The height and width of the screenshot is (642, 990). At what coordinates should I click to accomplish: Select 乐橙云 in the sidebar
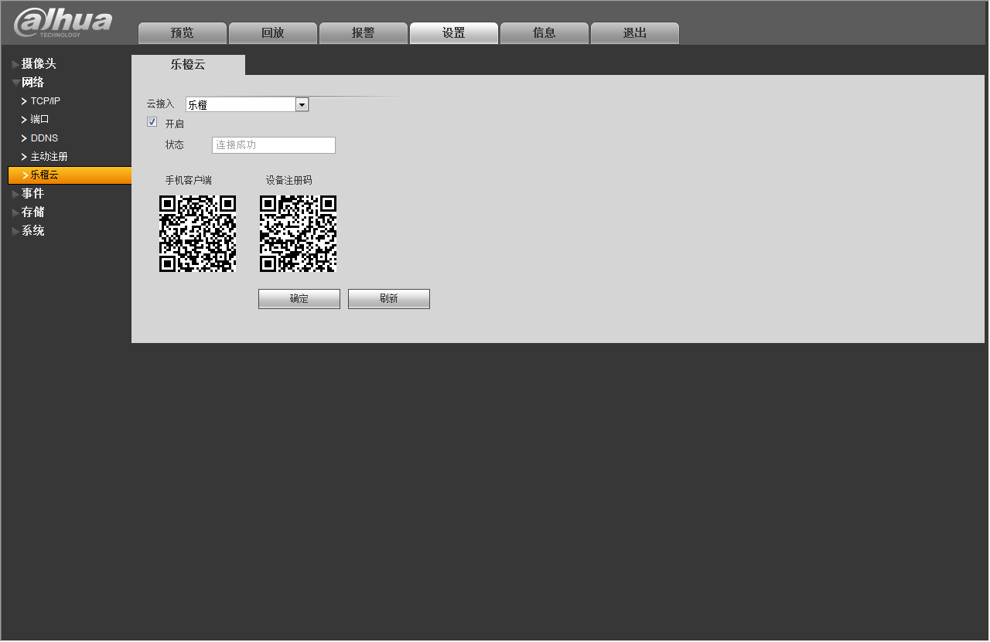[x=70, y=175]
